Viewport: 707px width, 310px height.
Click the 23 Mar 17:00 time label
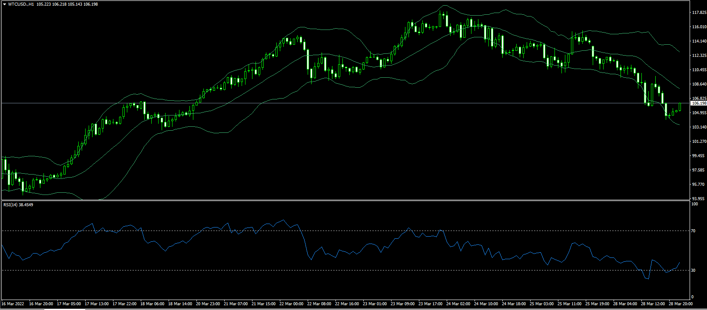click(x=430, y=304)
